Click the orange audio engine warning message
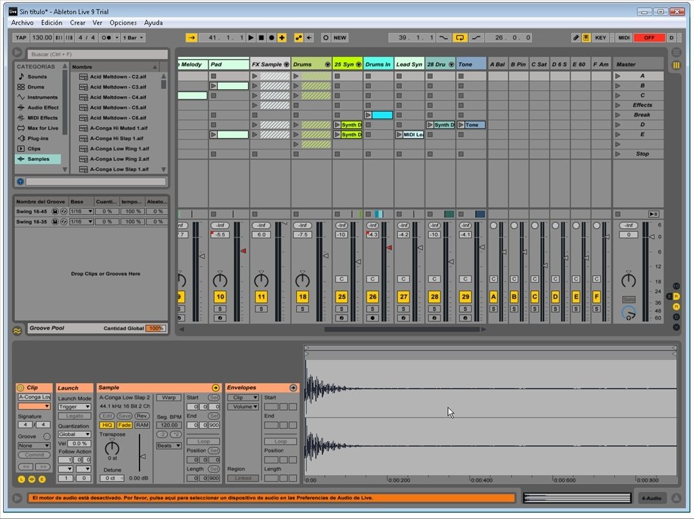The image size is (694, 519). click(271, 498)
